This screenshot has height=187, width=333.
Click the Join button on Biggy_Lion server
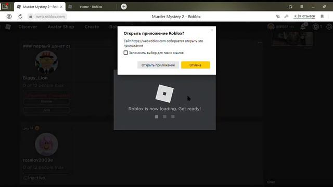tap(46, 110)
